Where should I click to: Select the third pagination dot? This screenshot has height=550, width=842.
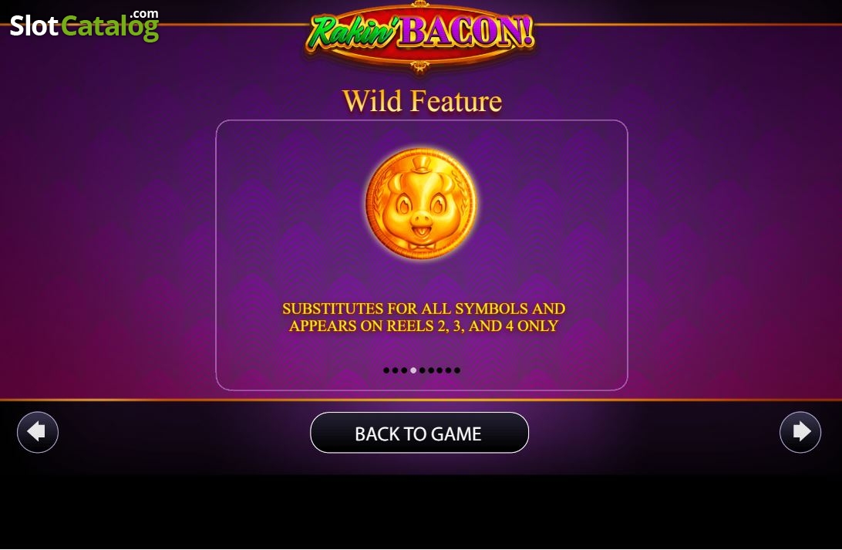[x=404, y=370]
